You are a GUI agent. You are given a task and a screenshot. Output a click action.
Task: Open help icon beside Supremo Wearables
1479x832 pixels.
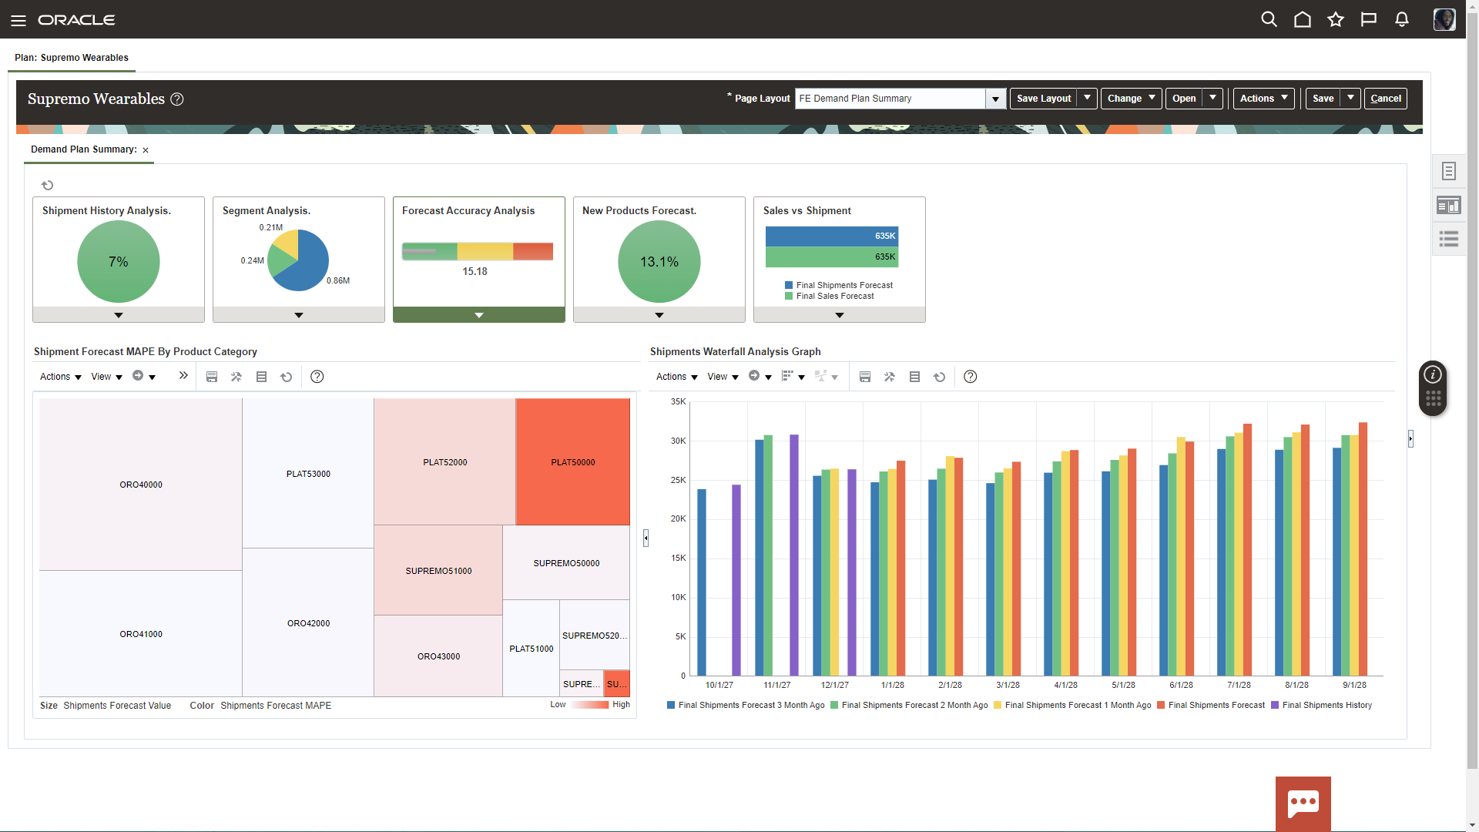177,99
